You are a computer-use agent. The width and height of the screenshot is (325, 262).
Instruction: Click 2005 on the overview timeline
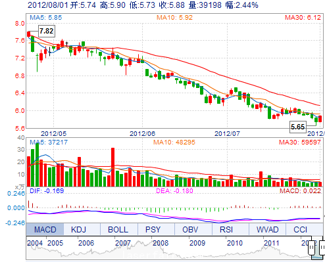click(55, 243)
